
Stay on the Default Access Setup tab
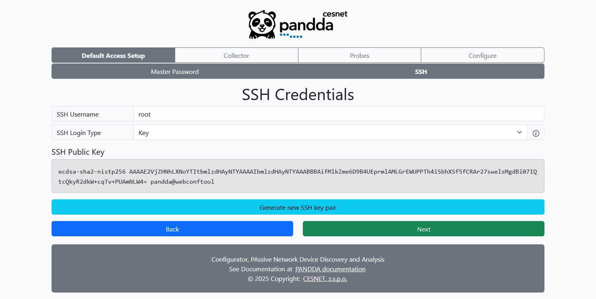tap(113, 55)
